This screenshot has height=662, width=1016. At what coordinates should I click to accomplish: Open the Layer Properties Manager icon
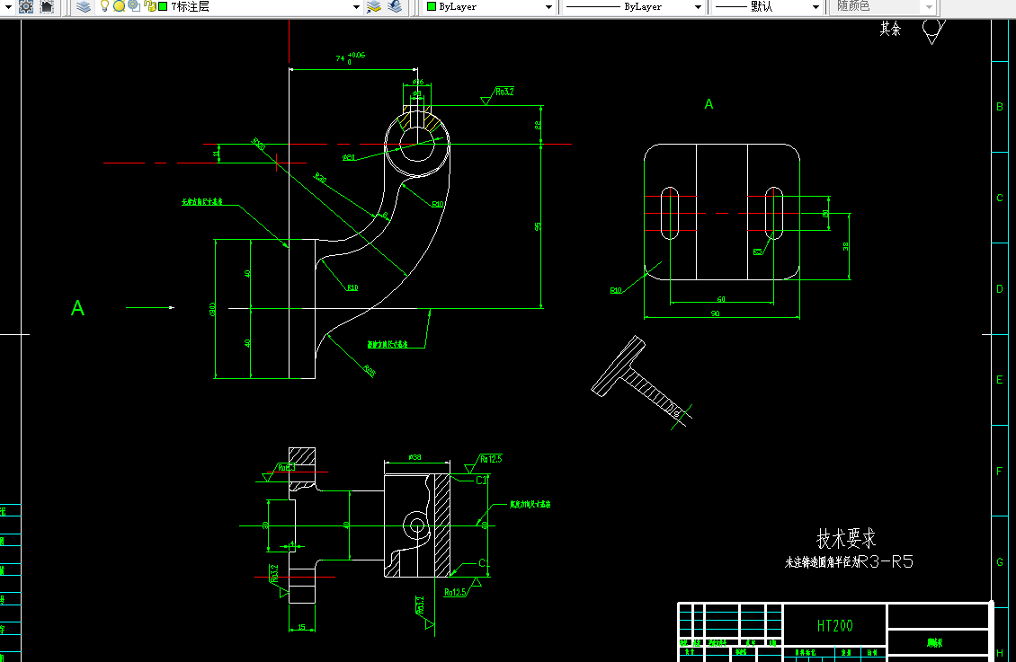pos(84,7)
